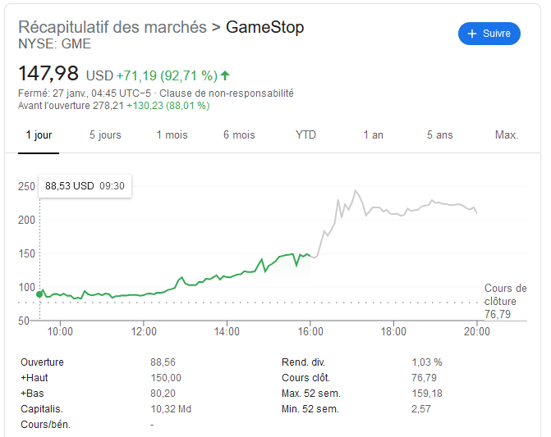Show the 6 mois chart range
The image size is (551, 437).
(x=239, y=135)
